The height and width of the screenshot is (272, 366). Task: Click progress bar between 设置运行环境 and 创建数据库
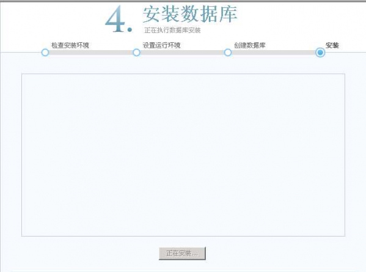coord(182,53)
